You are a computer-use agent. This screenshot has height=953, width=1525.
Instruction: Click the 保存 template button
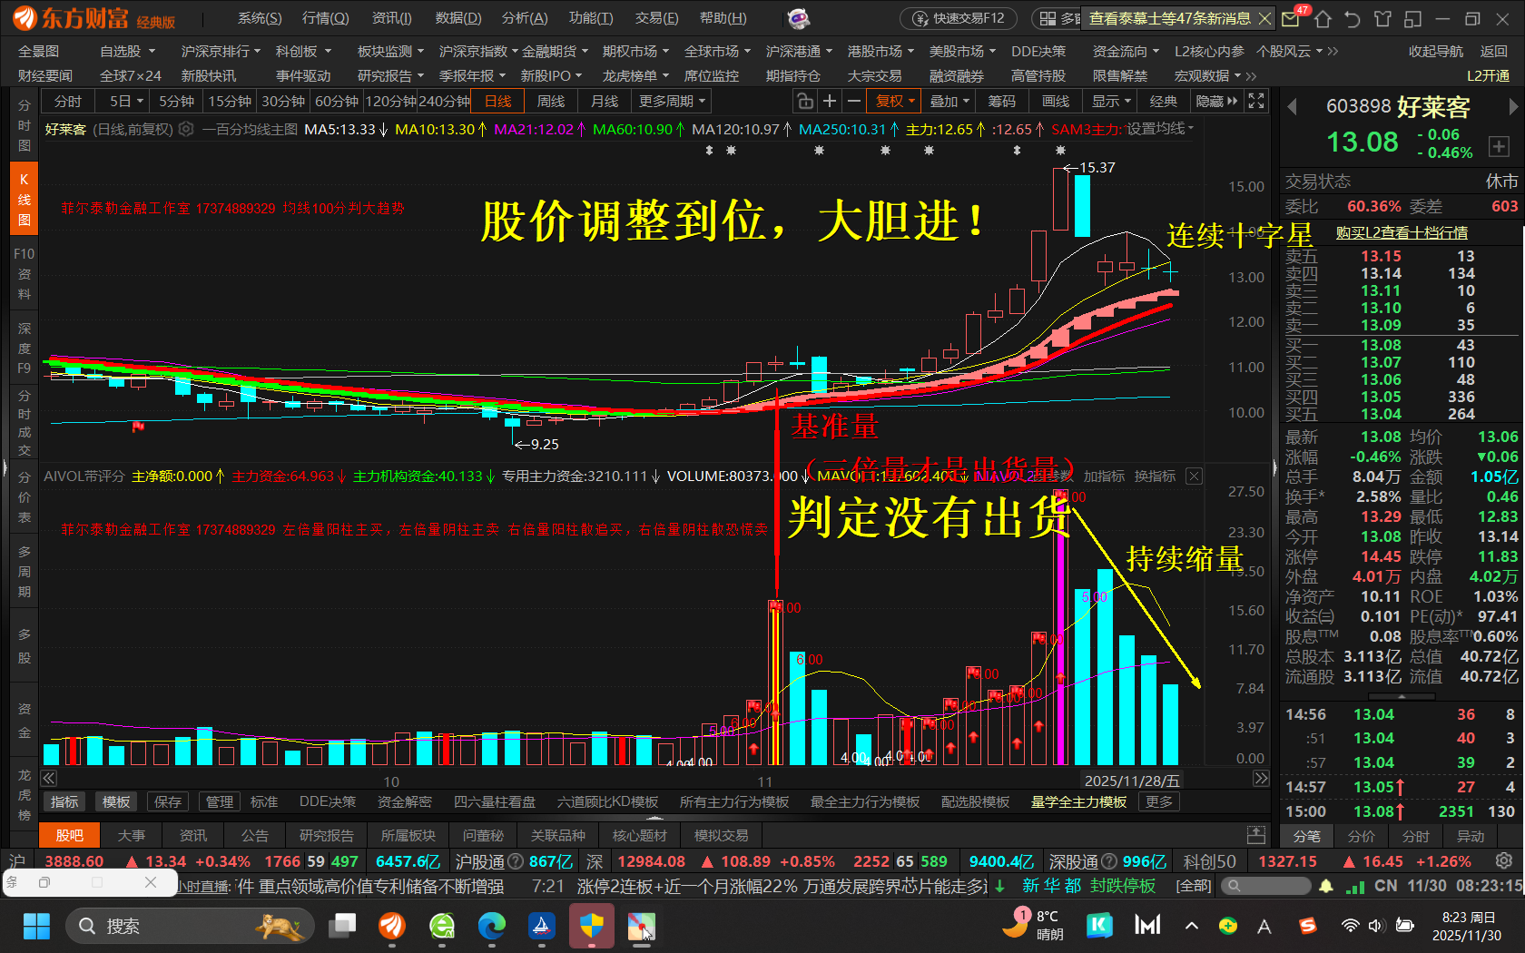168,802
